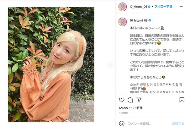Open the 10_hitomi_06 username in caption

pyautogui.click(x=139, y=20)
